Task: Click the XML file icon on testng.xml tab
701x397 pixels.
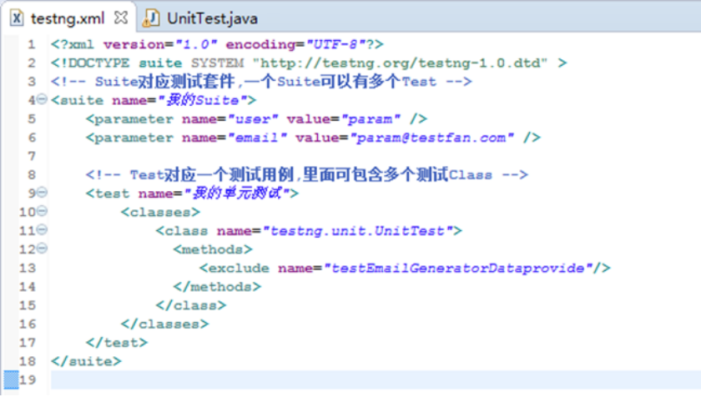Action: pyautogui.click(x=17, y=18)
